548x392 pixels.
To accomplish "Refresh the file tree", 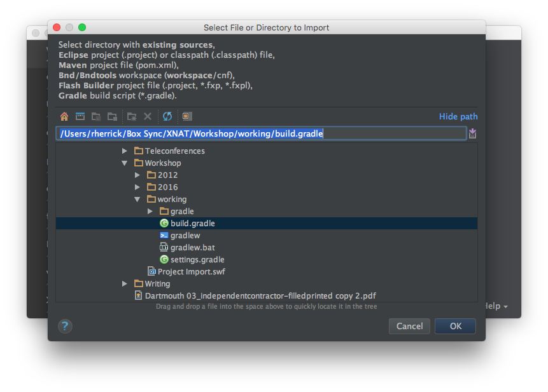I will [167, 116].
